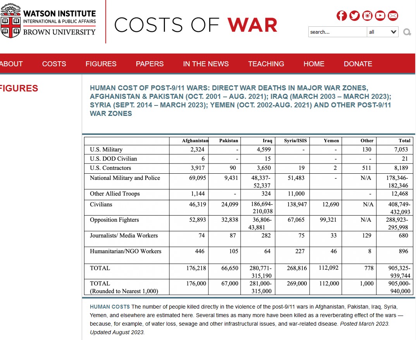
Task: Select the value 4,599 under Iraq
Action: 264,149
